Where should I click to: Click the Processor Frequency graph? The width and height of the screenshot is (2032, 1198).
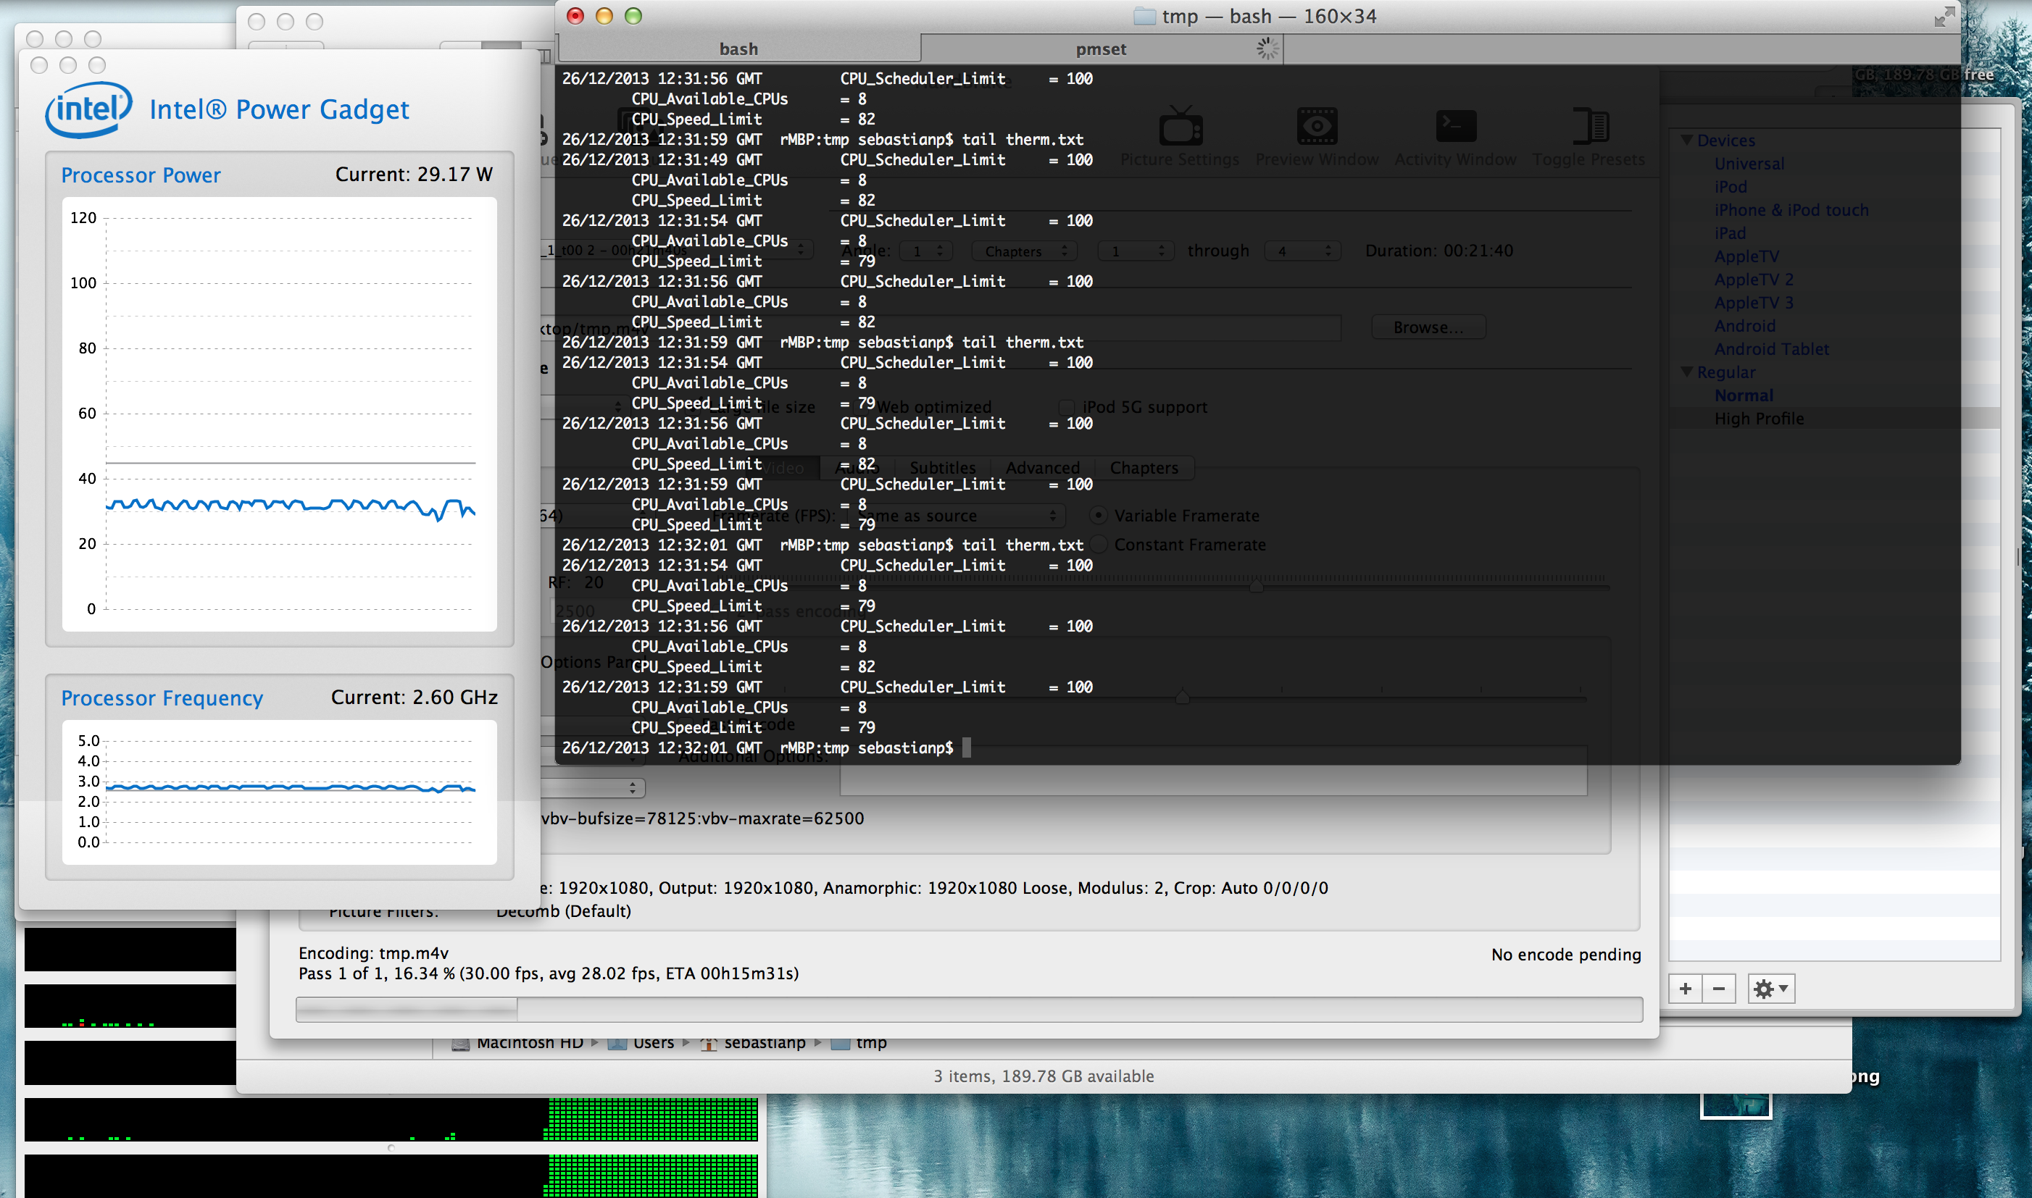click(280, 792)
